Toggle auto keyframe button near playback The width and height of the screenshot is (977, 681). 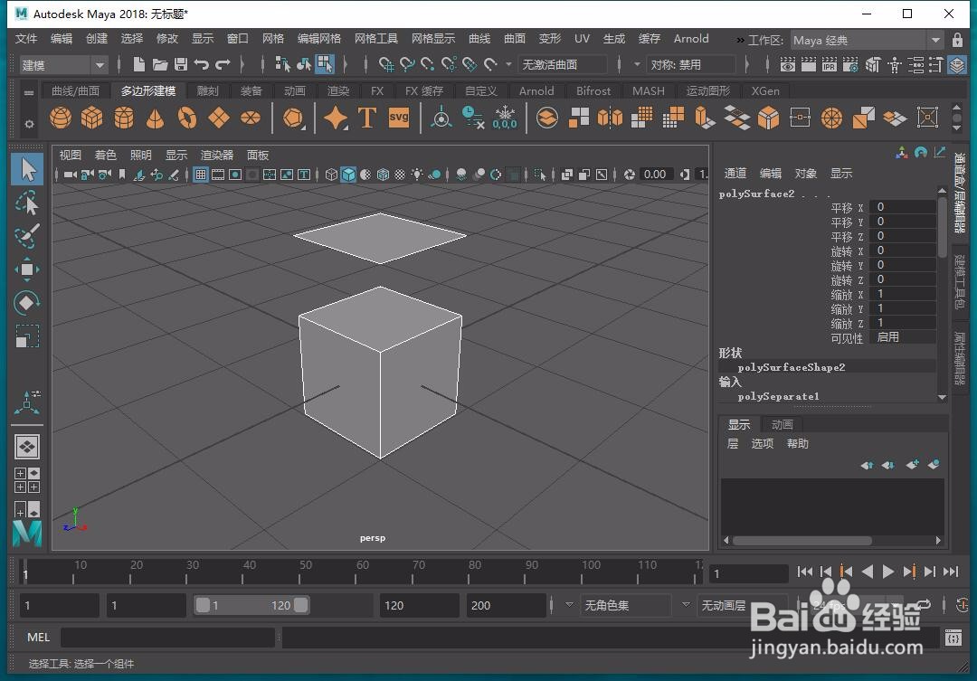(963, 604)
